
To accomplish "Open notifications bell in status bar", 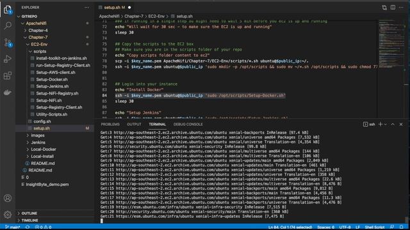I will [402, 227].
